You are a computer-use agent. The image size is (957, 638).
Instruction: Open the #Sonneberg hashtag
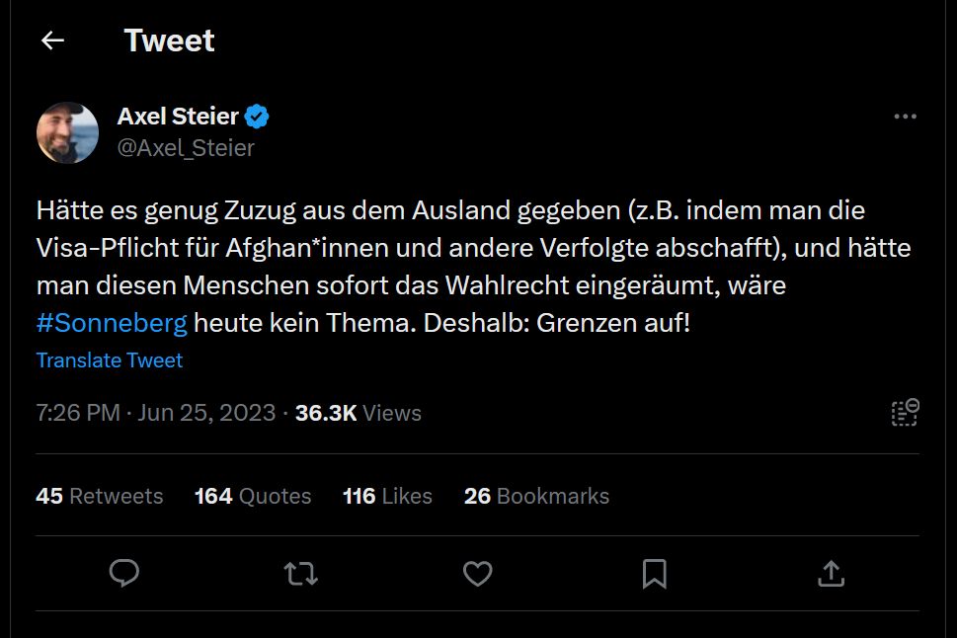(112, 323)
